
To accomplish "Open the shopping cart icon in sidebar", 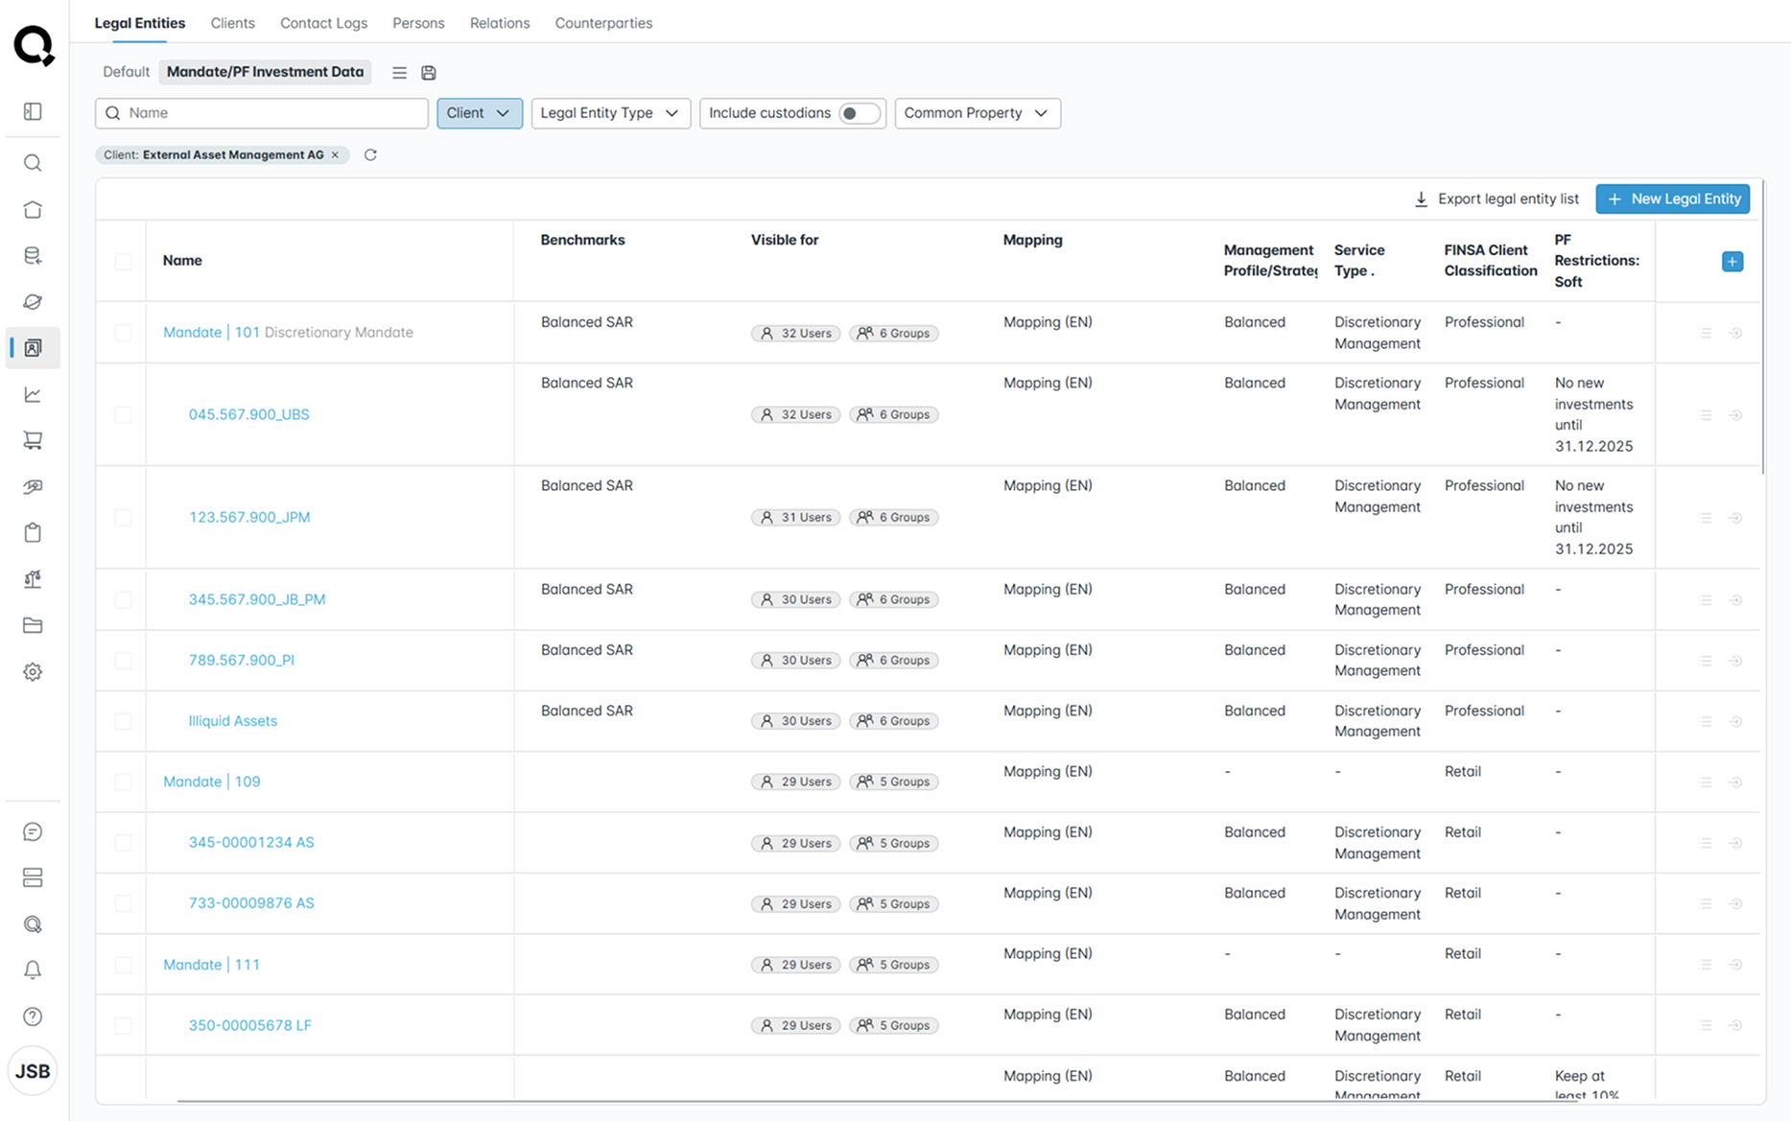I will pos(33,440).
